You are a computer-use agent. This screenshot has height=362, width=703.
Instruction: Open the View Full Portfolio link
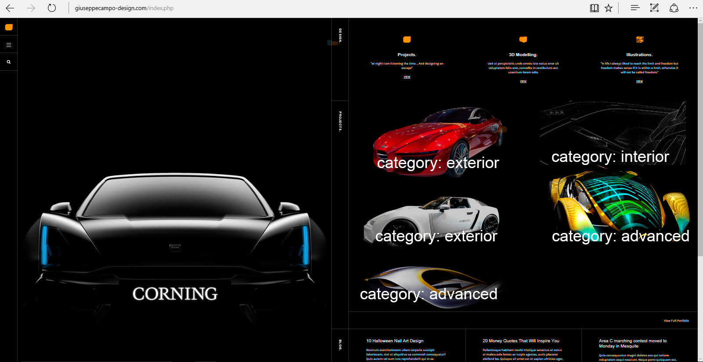(x=676, y=321)
